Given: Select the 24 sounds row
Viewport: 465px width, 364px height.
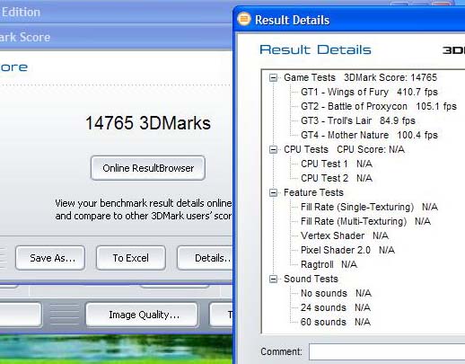Looking at the screenshot, I should click(336, 307).
